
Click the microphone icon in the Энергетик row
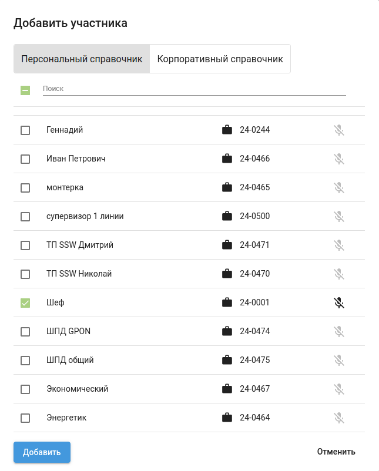coord(338,418)
